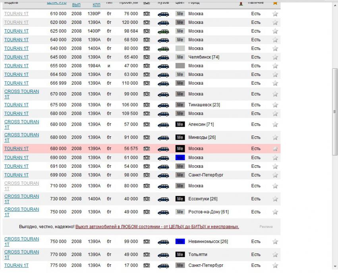Toggle favorite star for the Тимашевск listing
The image size is (338, 273).
[275, 105]
